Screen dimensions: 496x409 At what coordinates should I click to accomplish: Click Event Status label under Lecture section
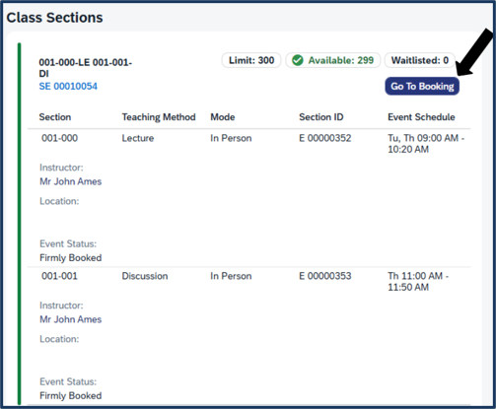tap(68, 244)
